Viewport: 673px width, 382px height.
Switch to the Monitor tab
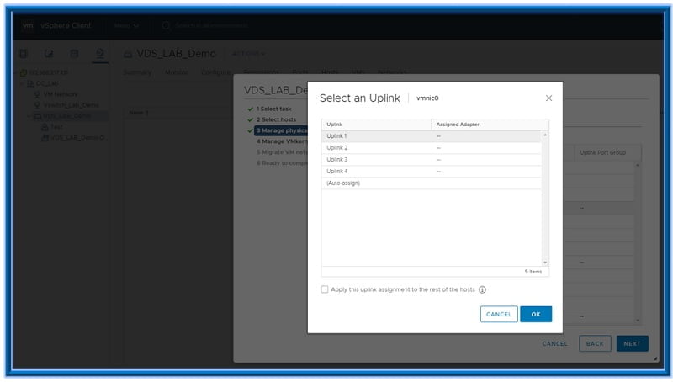[177, 72]
